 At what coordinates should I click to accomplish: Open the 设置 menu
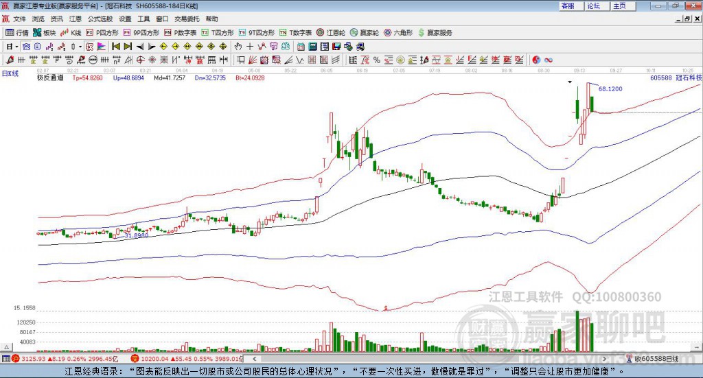125,19
